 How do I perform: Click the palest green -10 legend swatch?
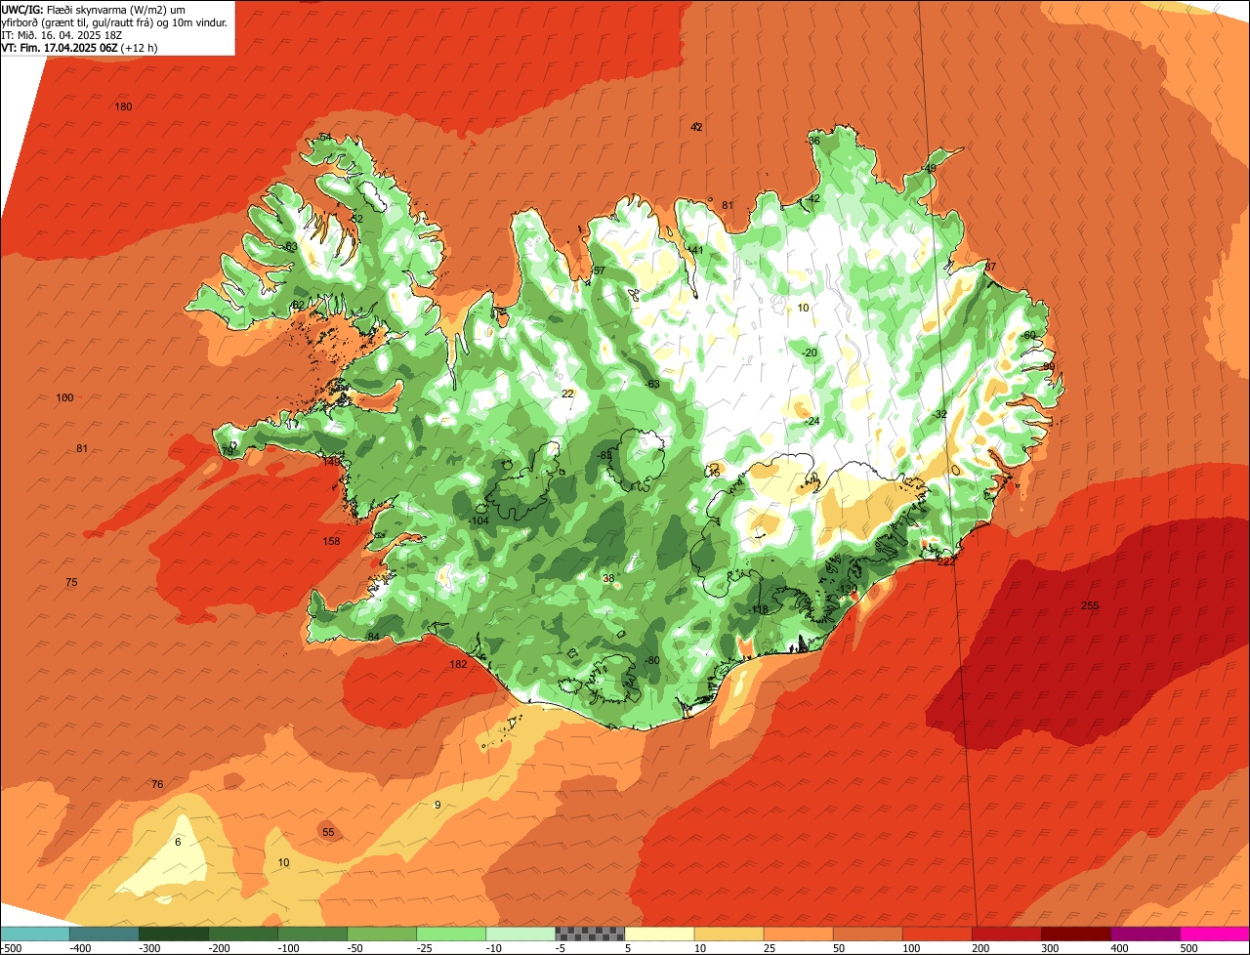click(x=521, y=934)
